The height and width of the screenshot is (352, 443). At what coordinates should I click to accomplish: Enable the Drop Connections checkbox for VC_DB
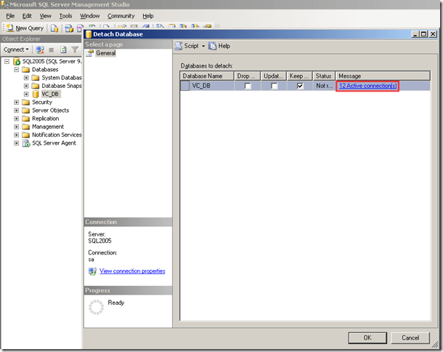[x=248, y=86]
